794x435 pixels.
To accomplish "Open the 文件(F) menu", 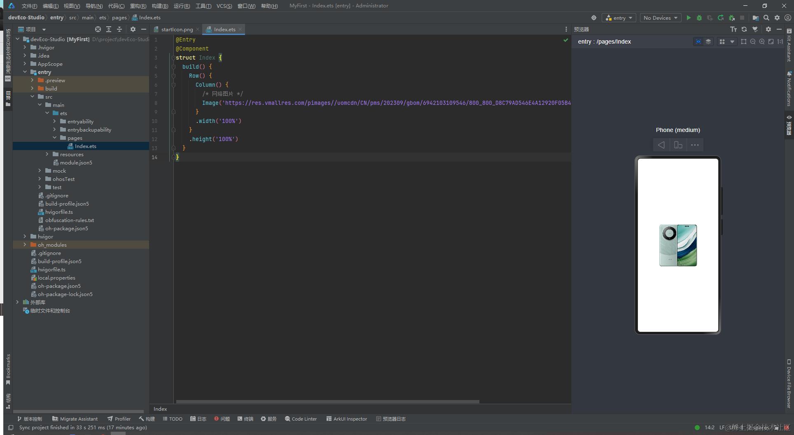I will (29, 6).
